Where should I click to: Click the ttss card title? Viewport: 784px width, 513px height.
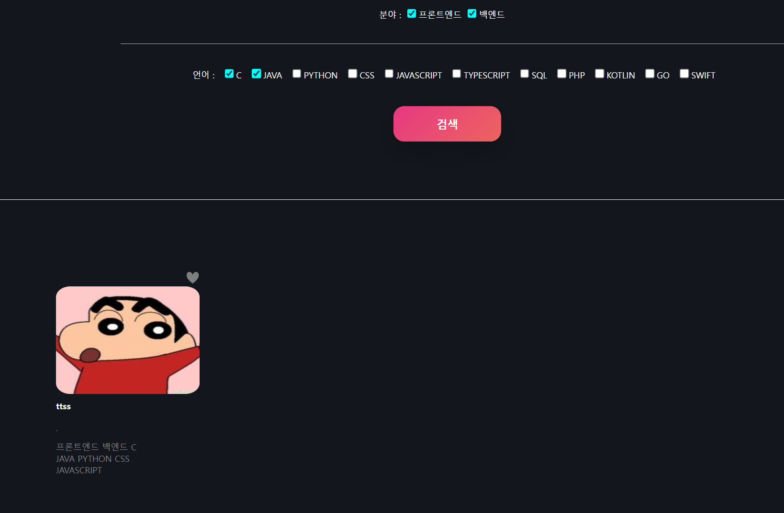pos(63,406)
